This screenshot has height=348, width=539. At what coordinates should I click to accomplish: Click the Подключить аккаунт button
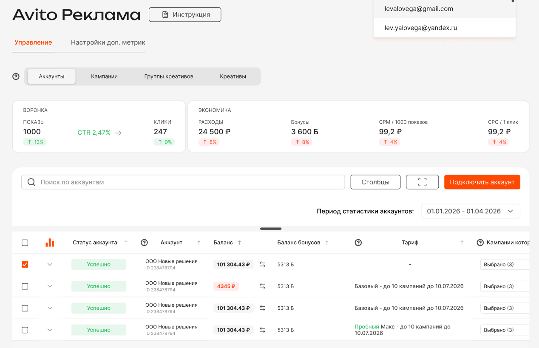click(x=482, y=182)
